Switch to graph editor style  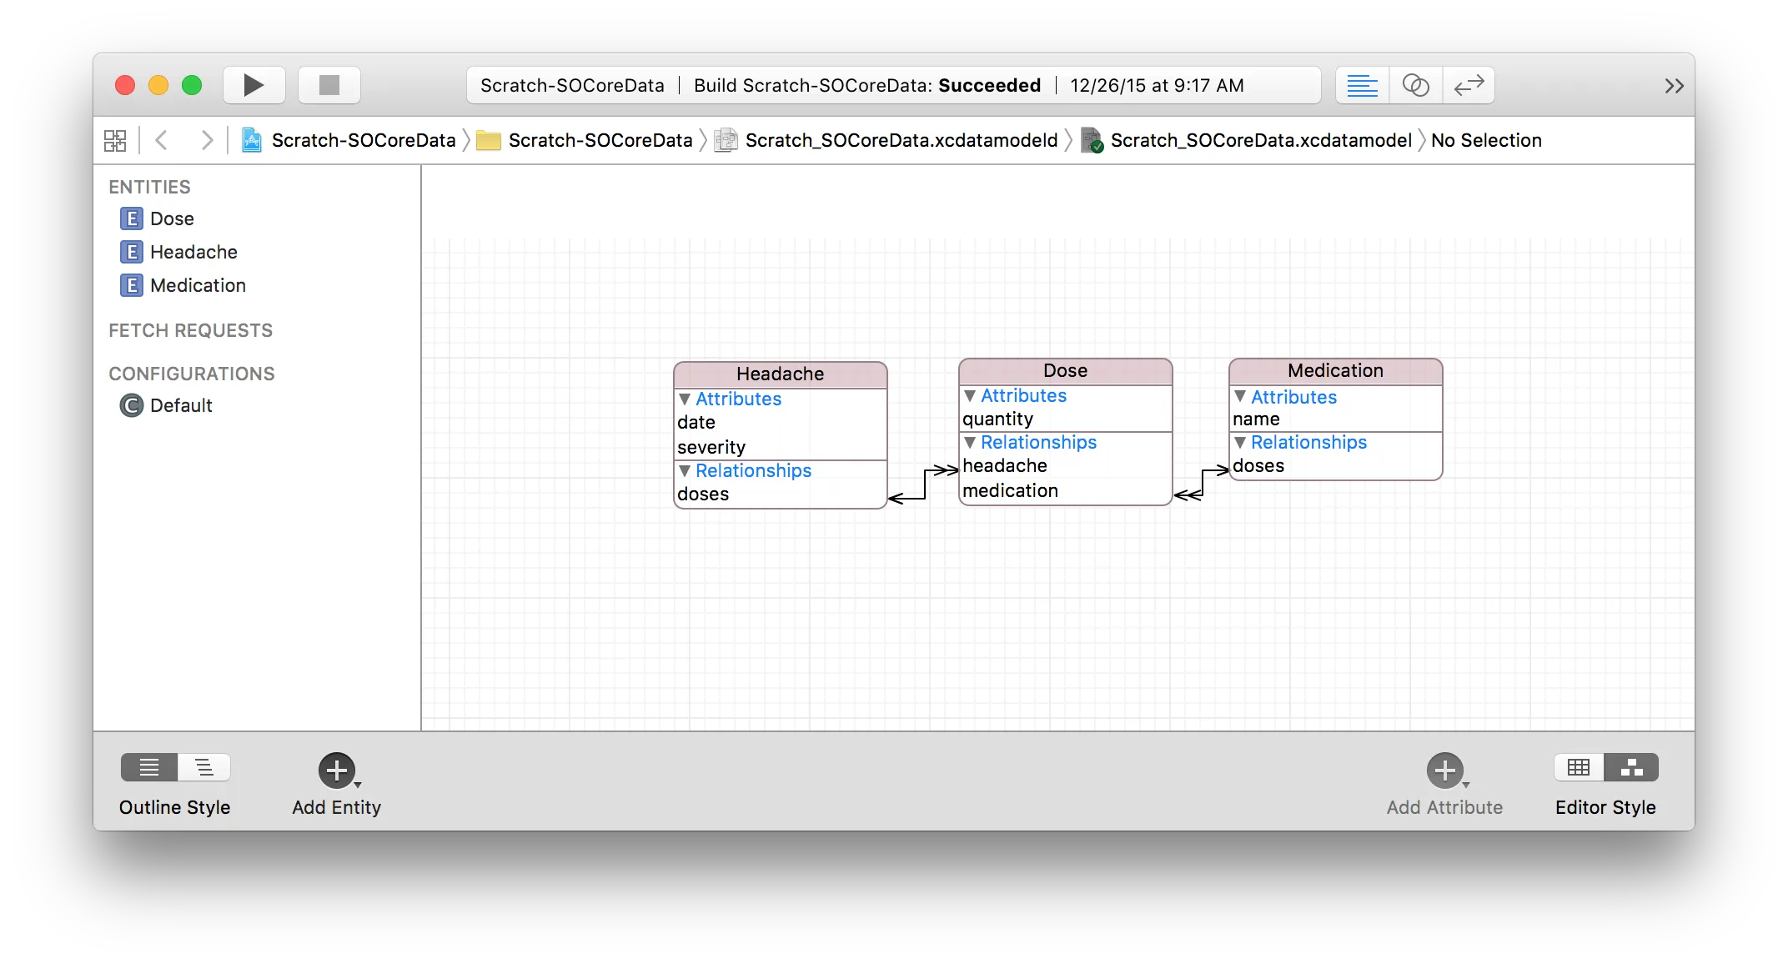pos(1631,767)
